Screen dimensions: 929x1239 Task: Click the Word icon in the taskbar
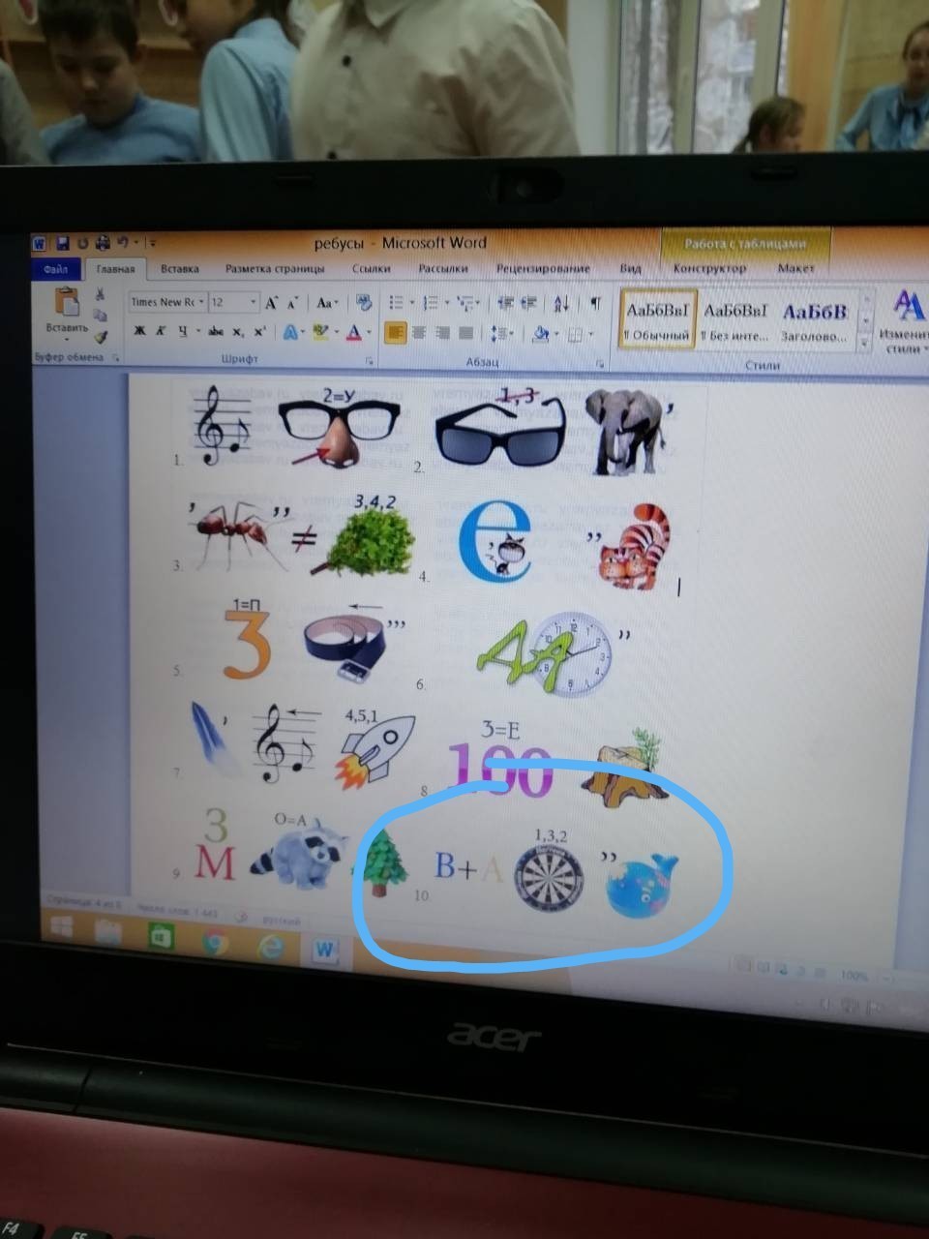(x=325, y=951)
